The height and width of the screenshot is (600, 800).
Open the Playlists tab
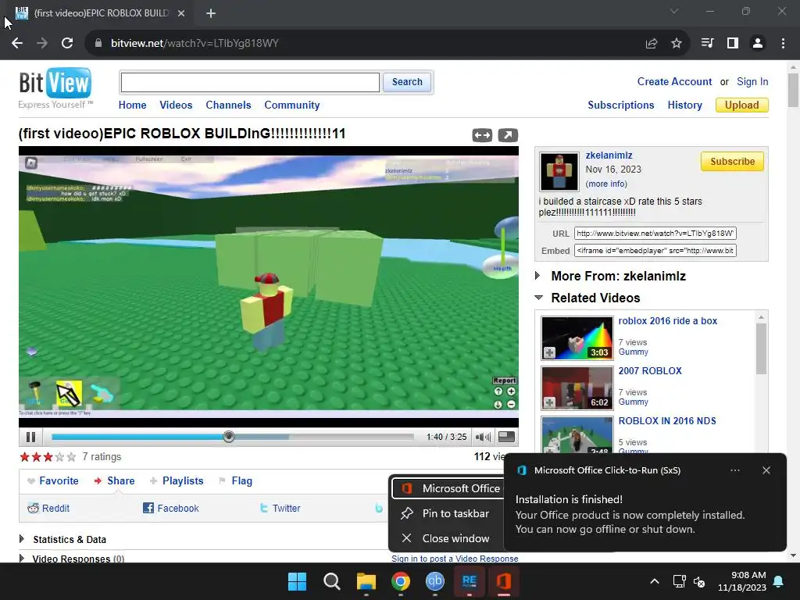pyautogui.click(x=177, y=480)
